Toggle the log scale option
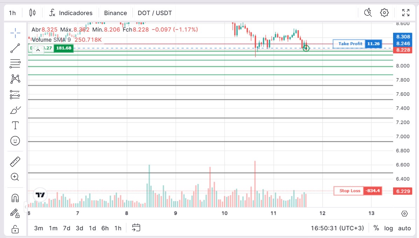Viewport: 419px width, 238px height. [x=389, y=228]
